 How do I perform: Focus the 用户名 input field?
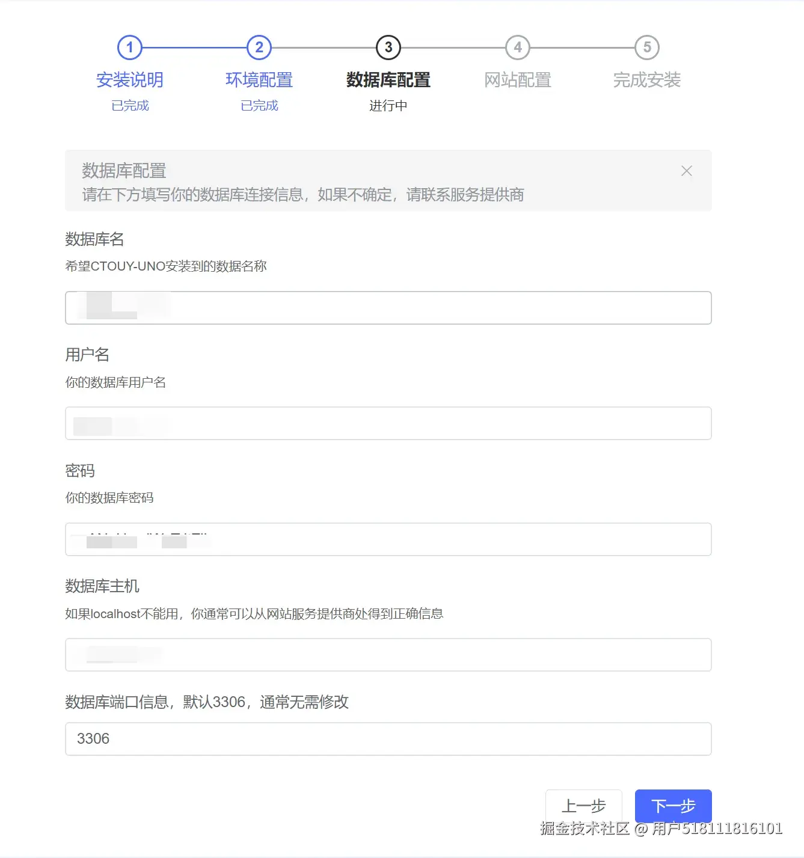tap(388, 423)
